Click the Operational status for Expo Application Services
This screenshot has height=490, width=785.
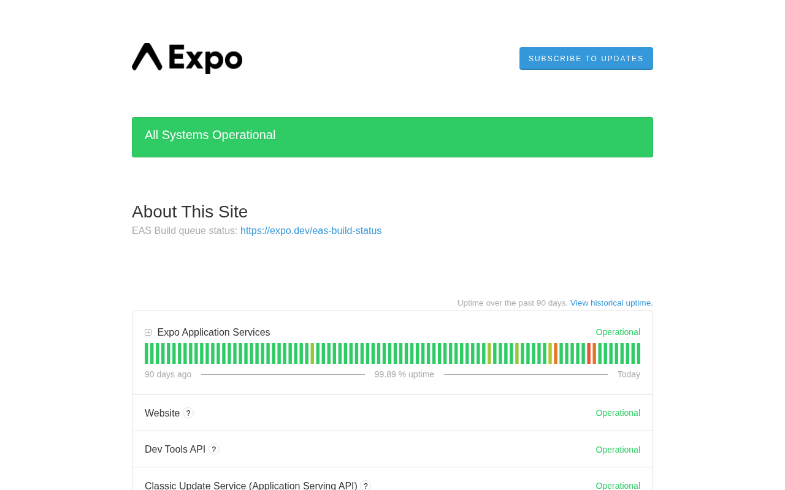coord(618,332)
